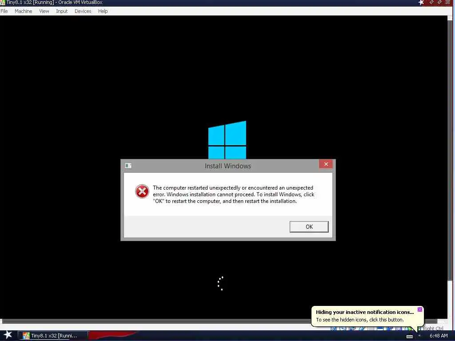Open the File menu in VirtualBox

[x=4, y=11]
